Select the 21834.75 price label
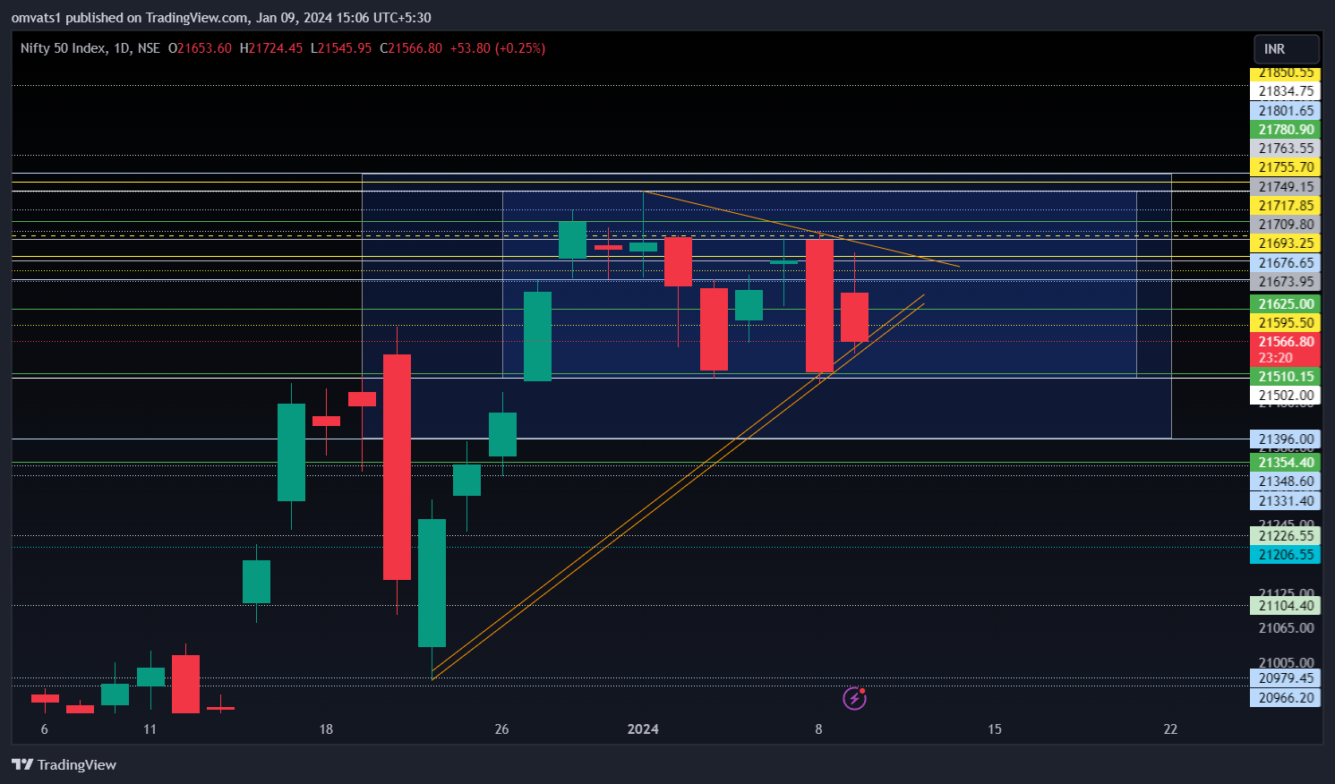1335x784 pixels. 1286,91
